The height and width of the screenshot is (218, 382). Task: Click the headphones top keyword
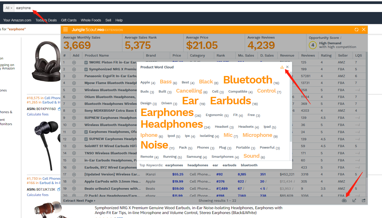pyautogui.click(x=198, y=165)
